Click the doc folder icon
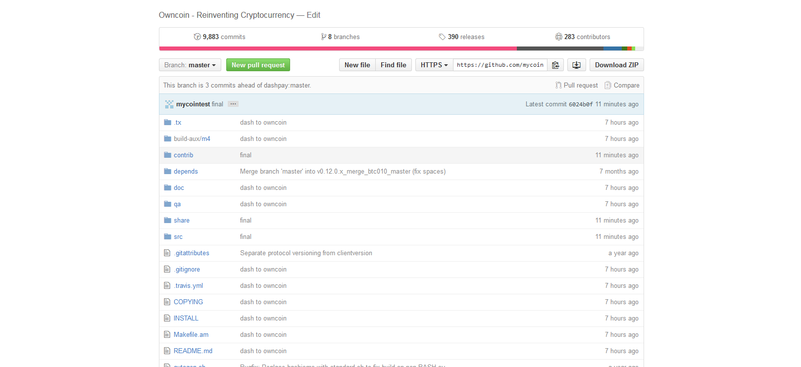 [x=167, y=187]
